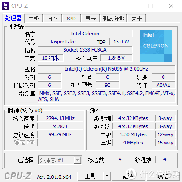
Task: Switch to the SPD tab
Action: [71, 19]
